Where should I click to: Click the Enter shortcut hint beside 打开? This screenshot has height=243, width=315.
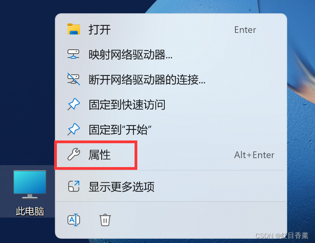tap(245, 30)
